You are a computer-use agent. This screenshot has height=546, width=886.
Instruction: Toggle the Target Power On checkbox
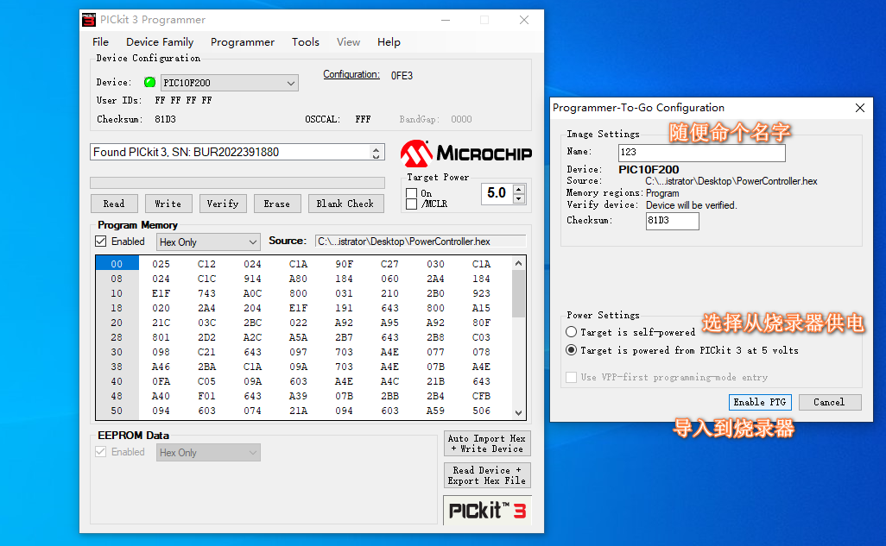pos(412,193)
